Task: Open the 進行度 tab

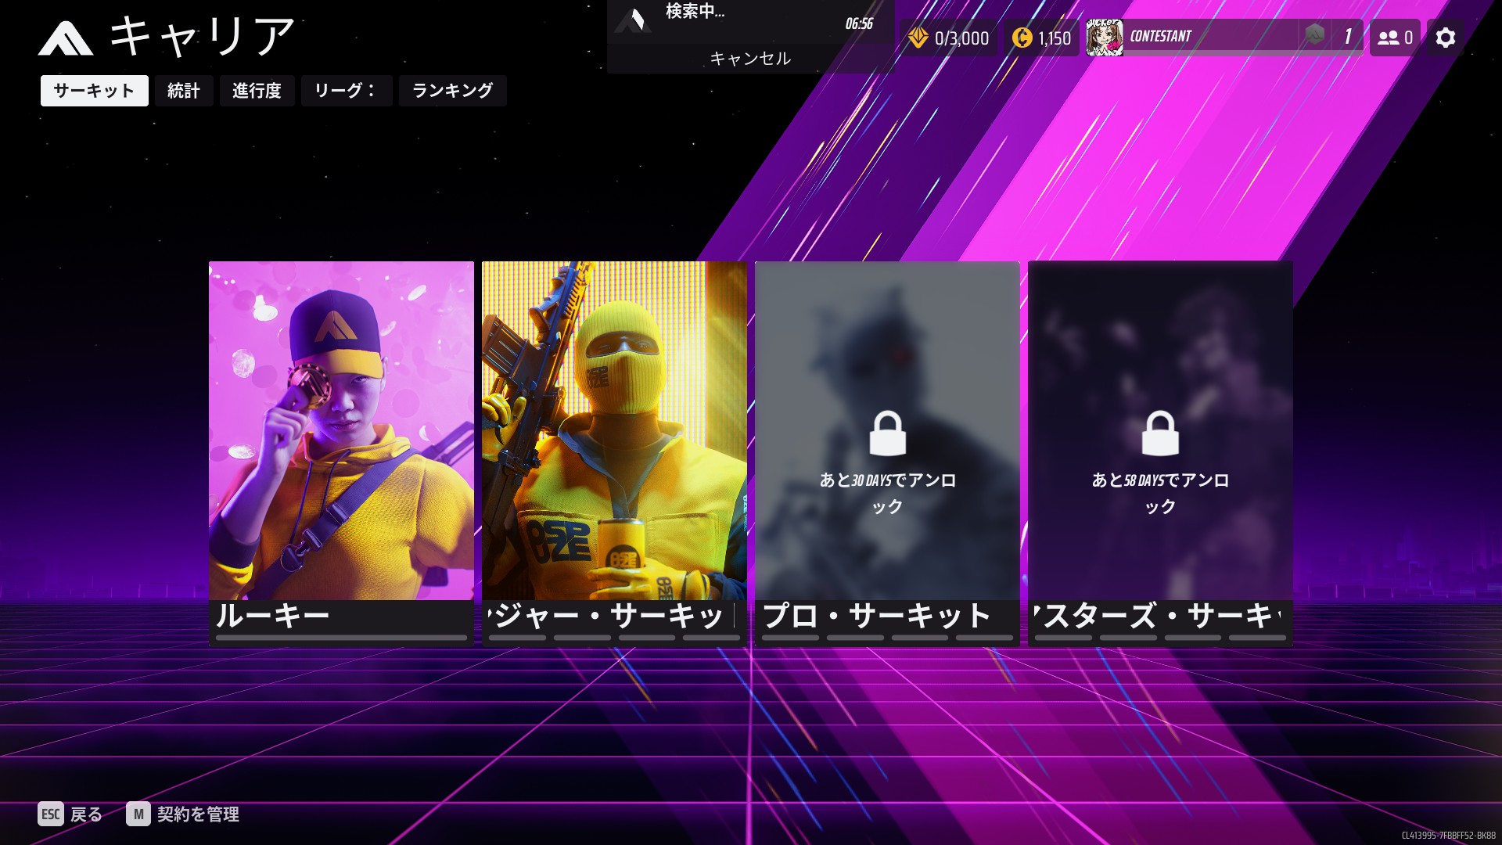Action: [x=257, y=91]
